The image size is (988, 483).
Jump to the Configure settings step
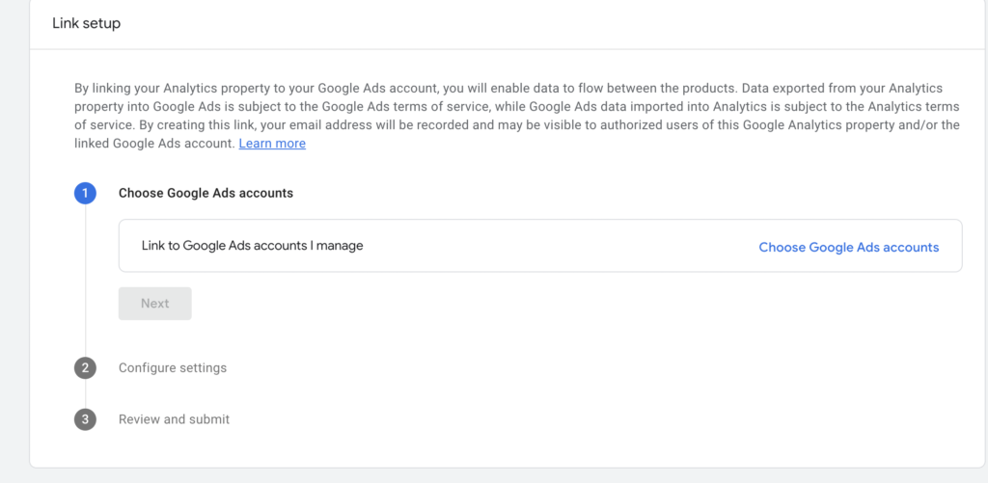coord(173,367)
